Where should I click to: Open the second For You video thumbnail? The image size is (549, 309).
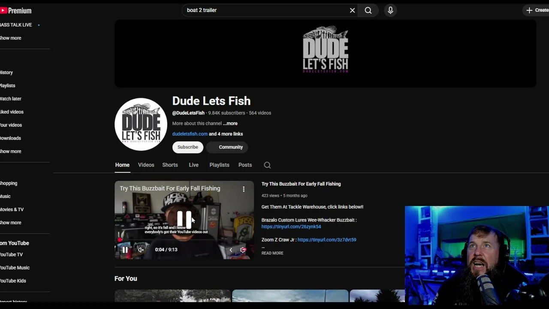click(290, 296)
